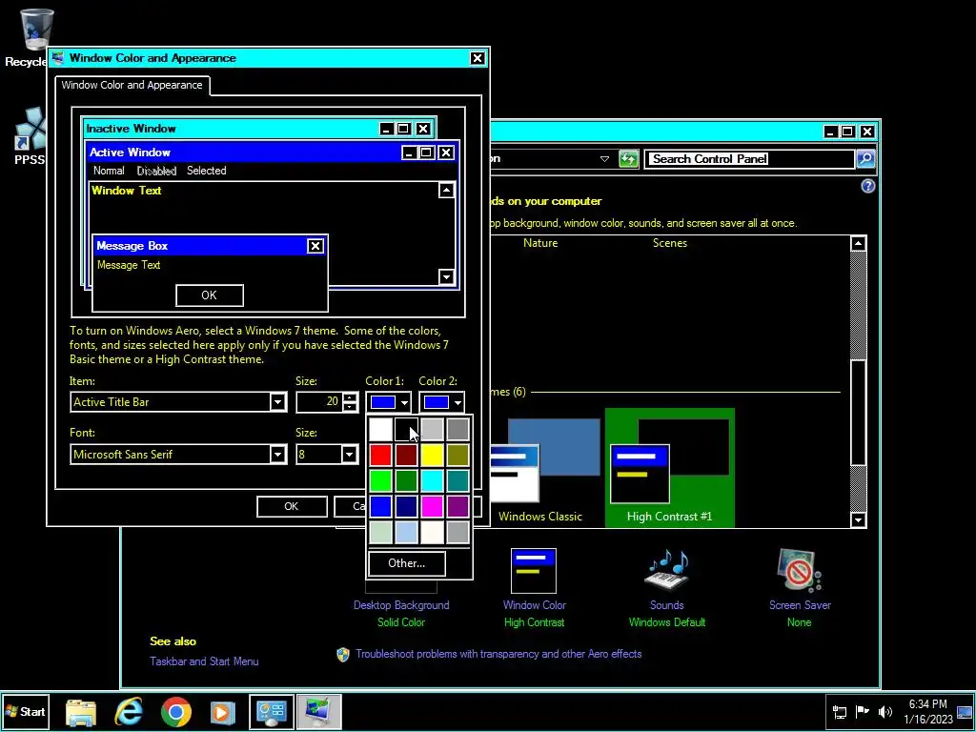The height and width of the screenshot is (732, 976).
Task: Expand the font Size dropdown showing 8
Action: (x=349, y=455)
